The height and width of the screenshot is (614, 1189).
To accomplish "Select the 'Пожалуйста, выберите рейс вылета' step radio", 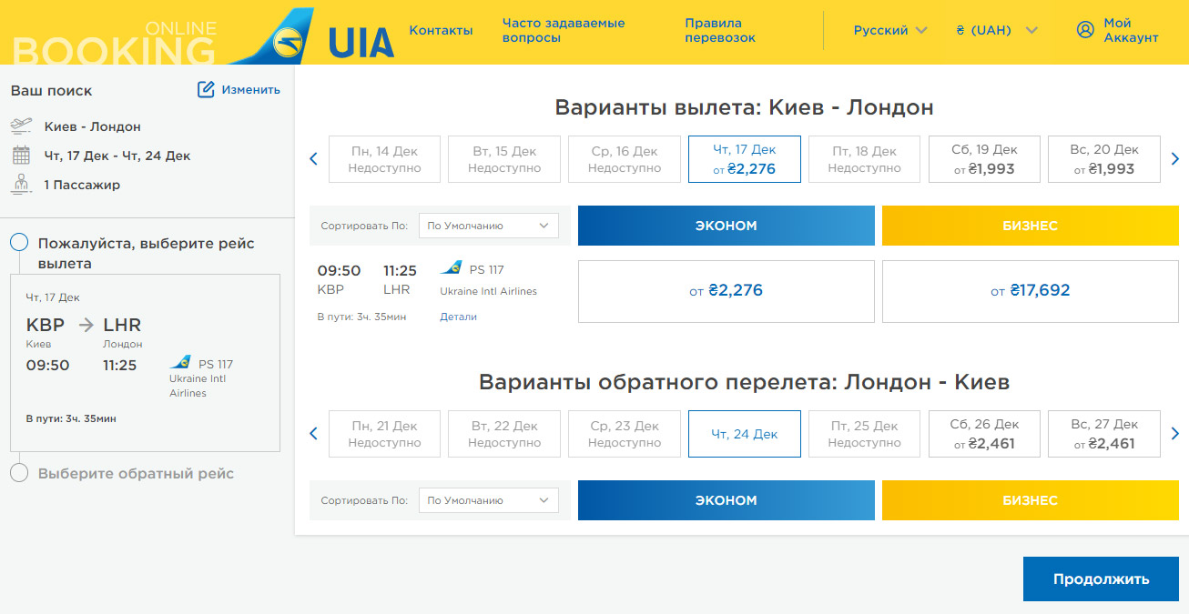I will tap(19, 243).
